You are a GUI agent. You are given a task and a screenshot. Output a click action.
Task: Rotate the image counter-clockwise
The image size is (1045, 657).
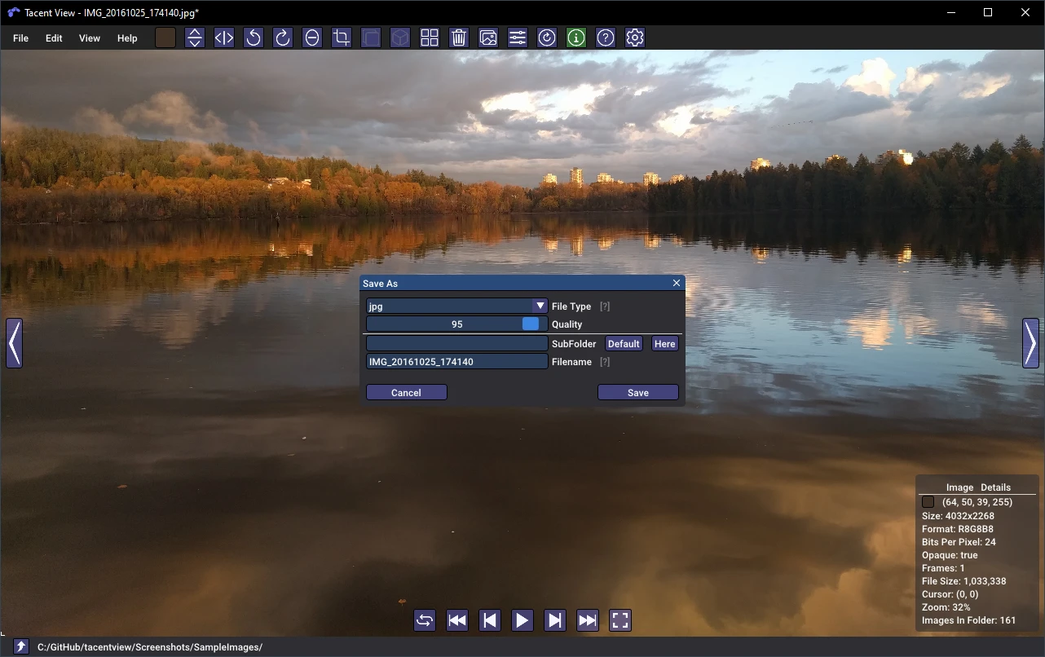254,37
